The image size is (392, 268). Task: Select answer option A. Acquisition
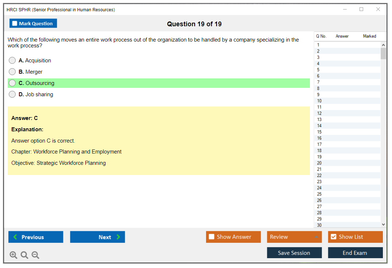tap(12, 61)
